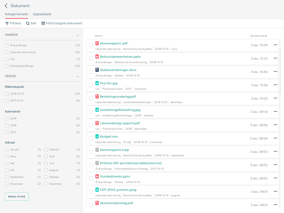Open more options for Prel lön.jpg
Screen dimensions: 284x213
click(x=275, y=85)
